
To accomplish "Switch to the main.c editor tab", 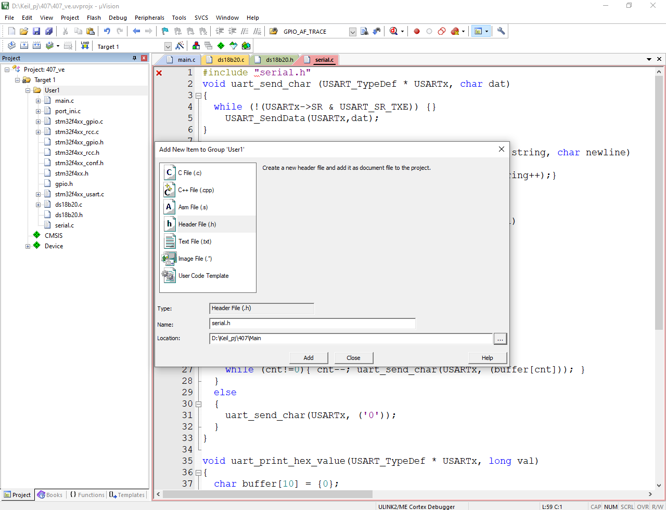I will coord(182,60).
